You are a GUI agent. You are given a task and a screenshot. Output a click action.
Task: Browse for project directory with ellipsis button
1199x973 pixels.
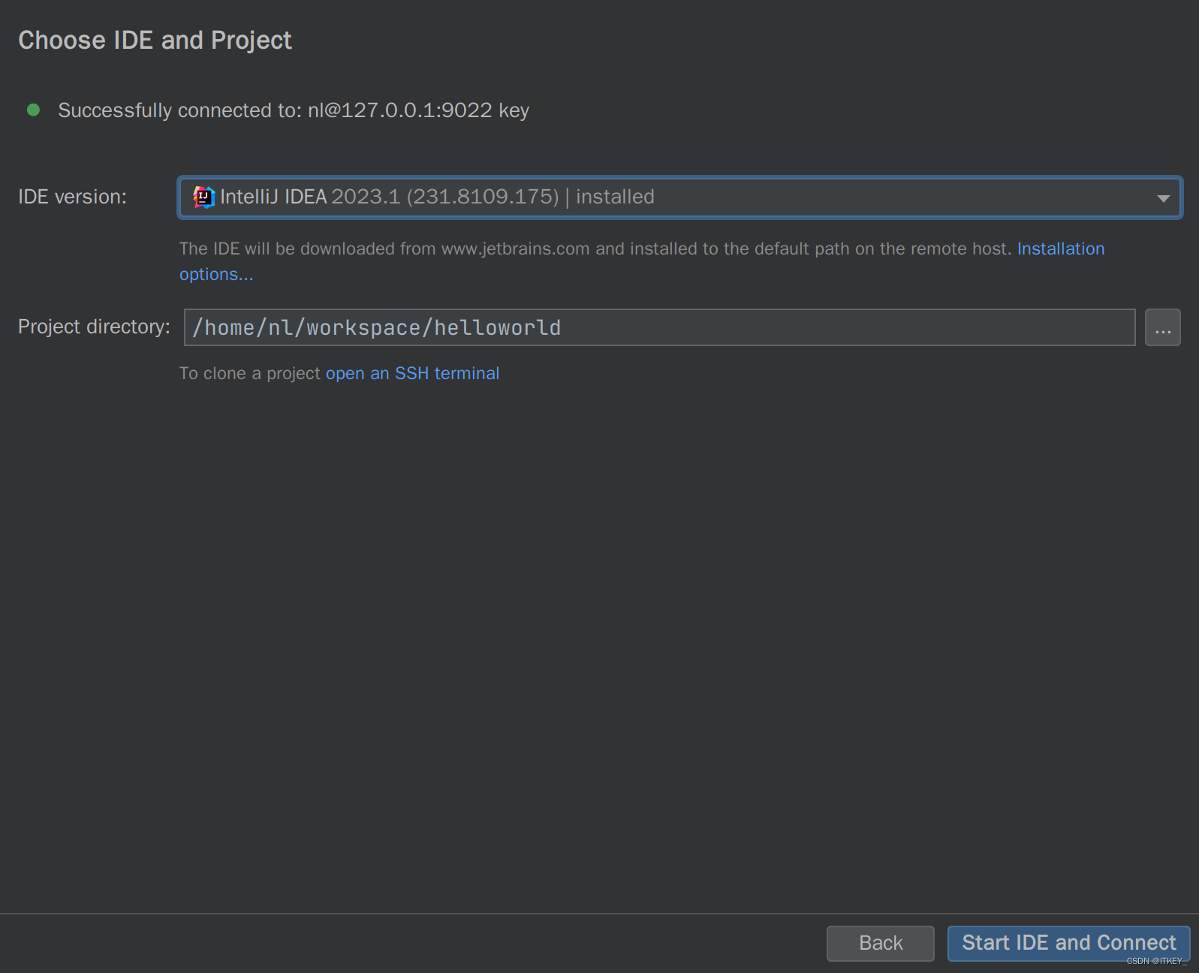coord(1162,327)
